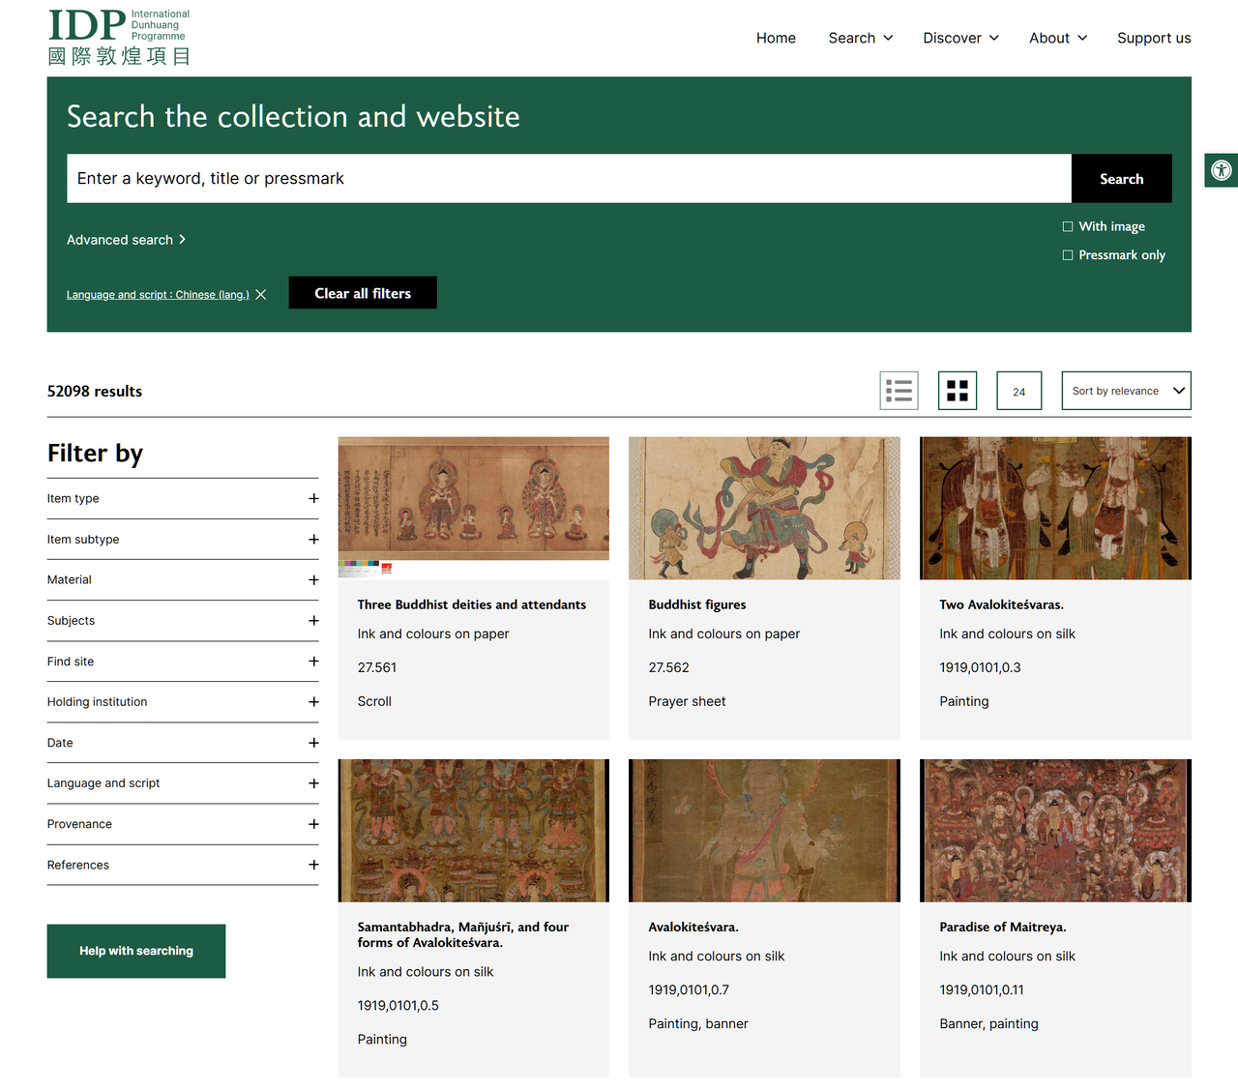Switch to grid view layout

958,391
